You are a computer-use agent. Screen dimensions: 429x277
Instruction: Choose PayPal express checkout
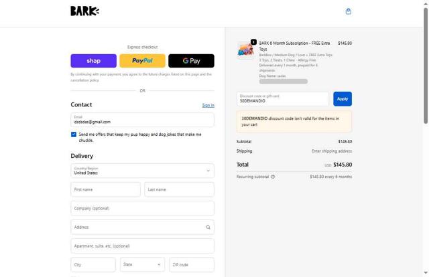[142, 61]
